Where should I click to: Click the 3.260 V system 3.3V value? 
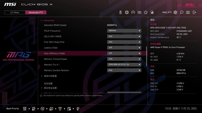point(180,90)
